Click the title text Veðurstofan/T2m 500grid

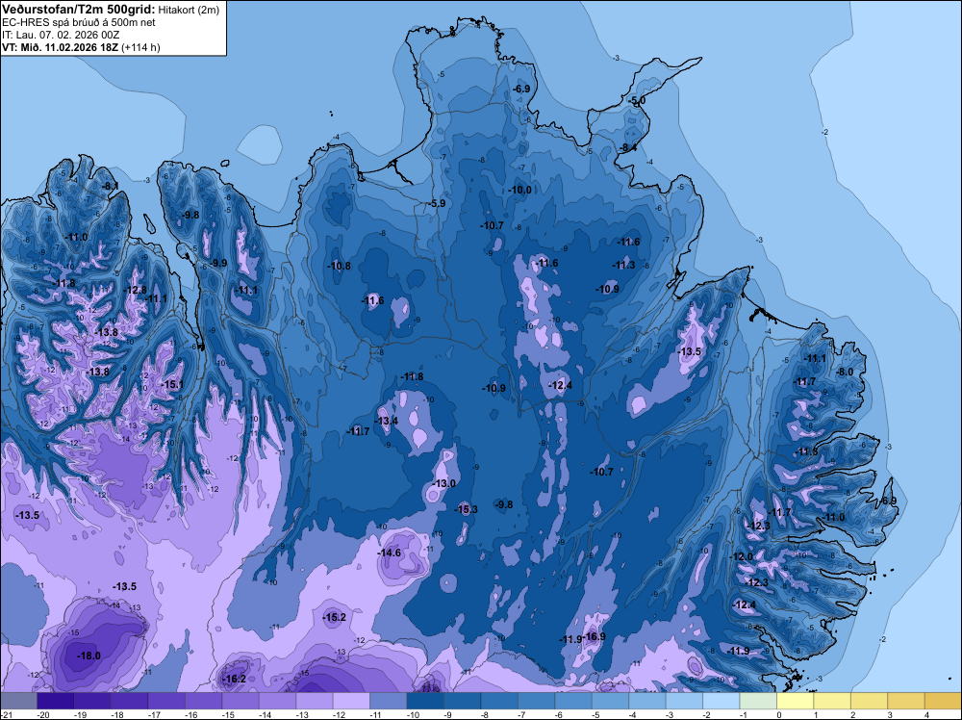pos(79,10)
